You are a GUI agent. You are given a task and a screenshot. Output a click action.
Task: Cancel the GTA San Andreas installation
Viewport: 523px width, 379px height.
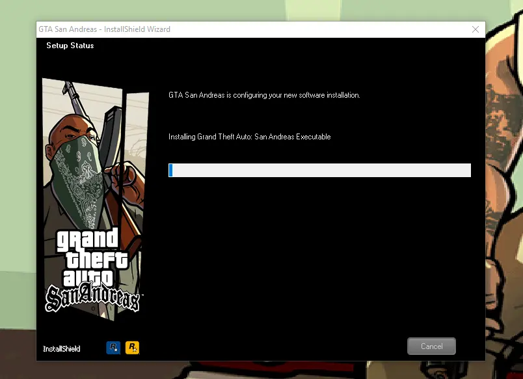pos(431,346)
